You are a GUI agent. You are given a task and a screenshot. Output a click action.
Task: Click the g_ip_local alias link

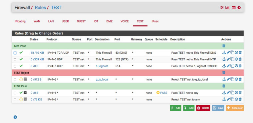pos(102,80)
